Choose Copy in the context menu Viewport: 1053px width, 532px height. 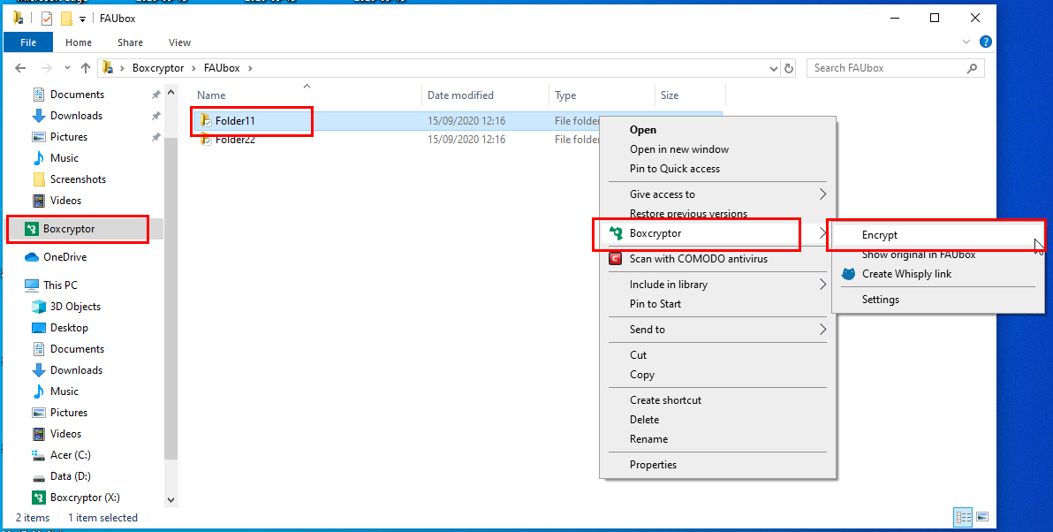[x=642, y=374]
